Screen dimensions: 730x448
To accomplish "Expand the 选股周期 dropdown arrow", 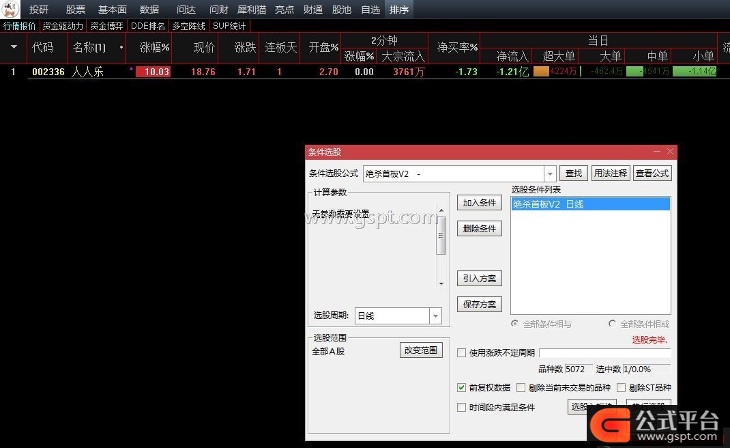I will coord(435,316).
